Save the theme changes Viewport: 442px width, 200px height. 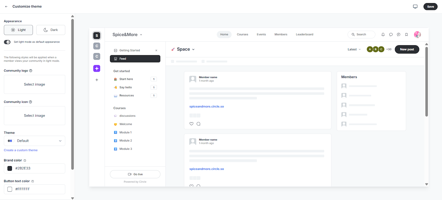click(x=430, y=7)
